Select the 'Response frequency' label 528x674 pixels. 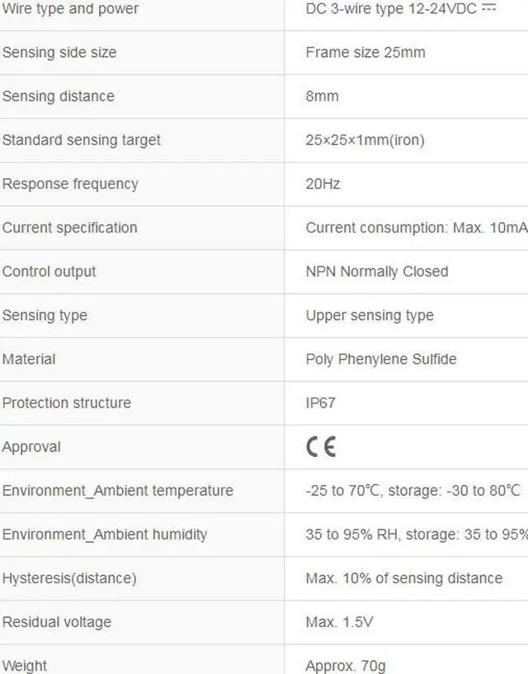point(70,183)
